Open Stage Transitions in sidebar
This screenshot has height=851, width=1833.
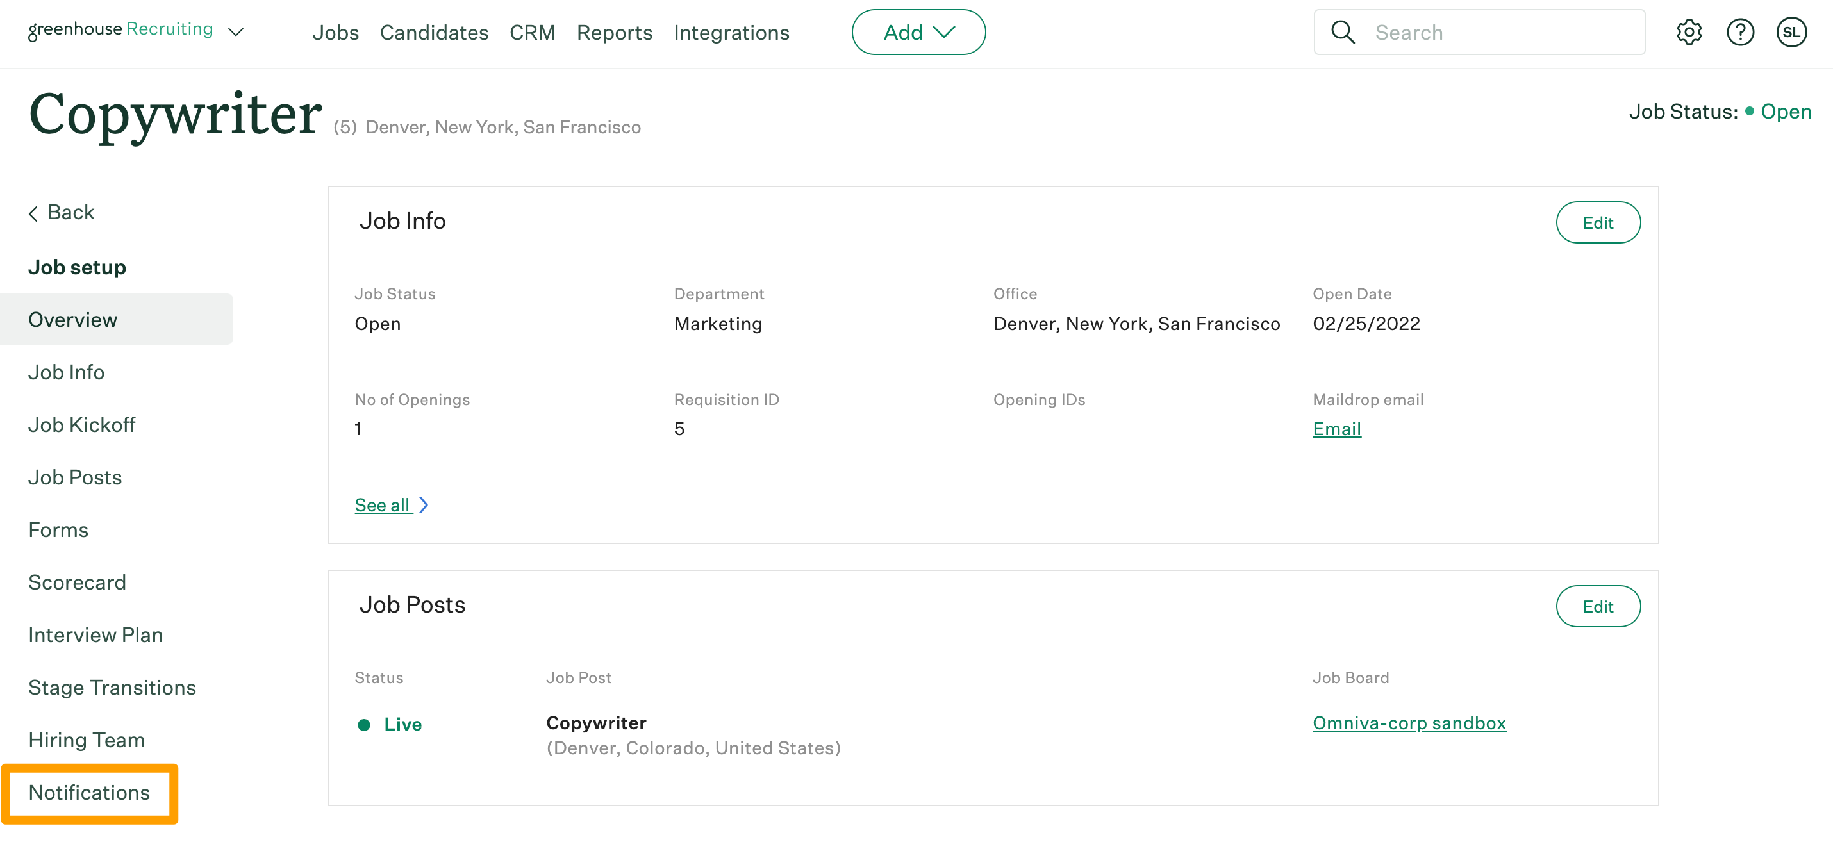pos(112,688)
